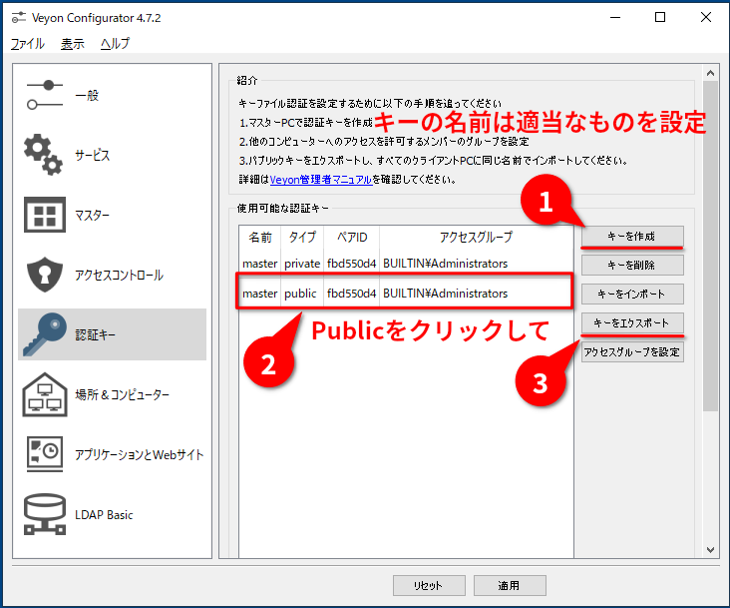
Task: Open the 表示 menu
Action: [72, 44]
